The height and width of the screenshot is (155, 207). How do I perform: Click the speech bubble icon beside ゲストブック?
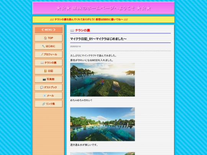[x=42, y=87]
